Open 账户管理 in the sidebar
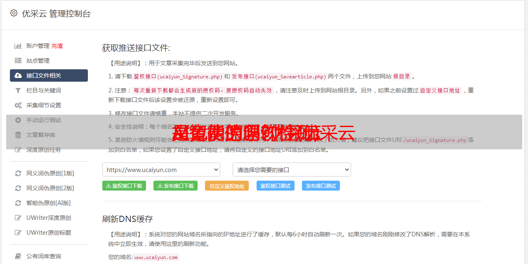Screen dimensions: 528x264 (x=38, y=46)
